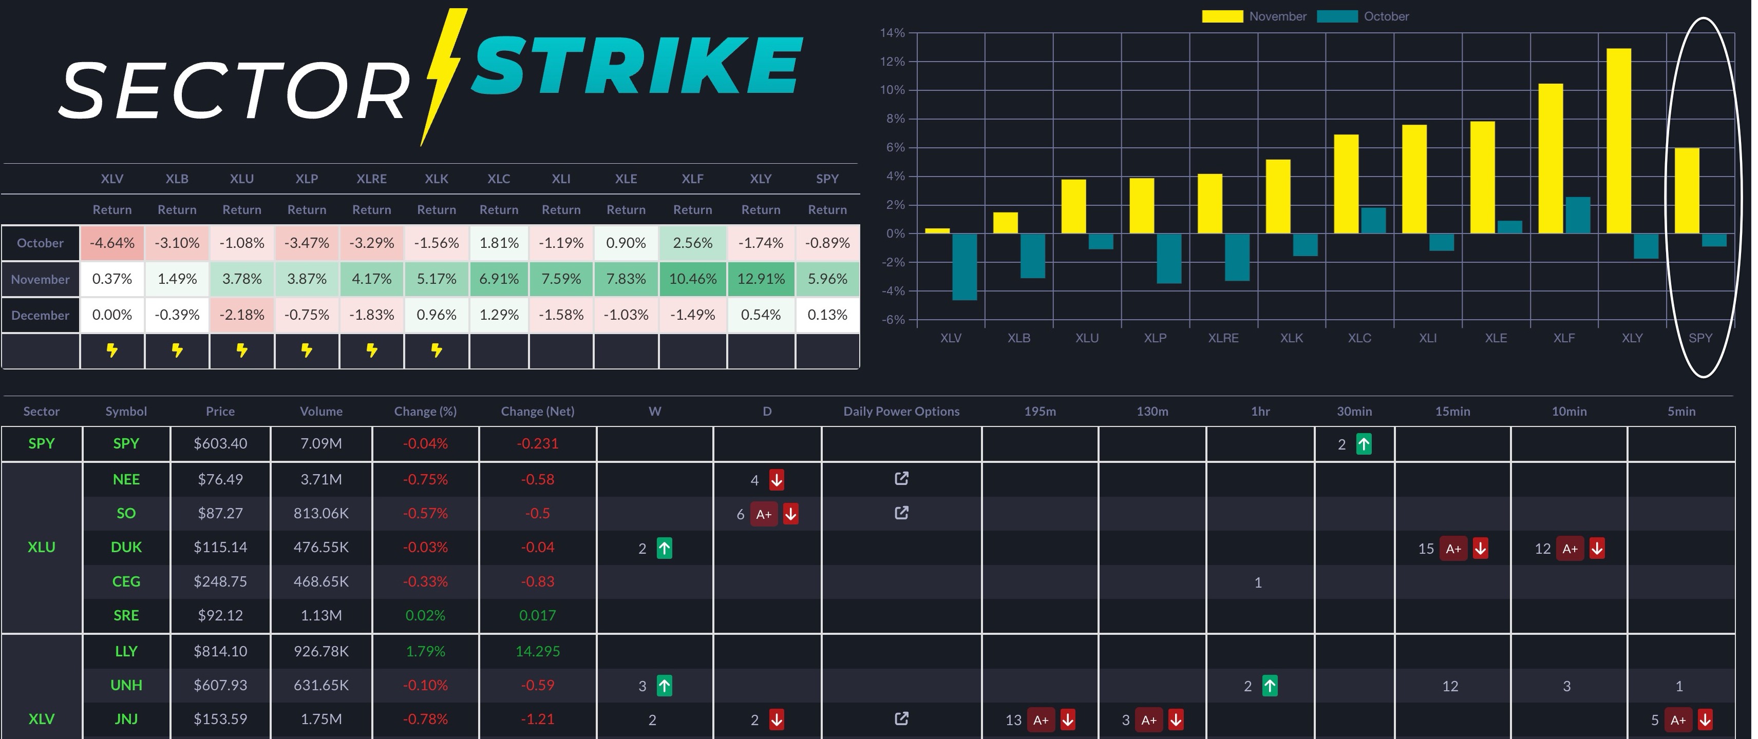The width and height of the screenshot is (1758, 739).
Task: Click A+ badge in DUK 15min cell
Action: [x=1453, y=548]
